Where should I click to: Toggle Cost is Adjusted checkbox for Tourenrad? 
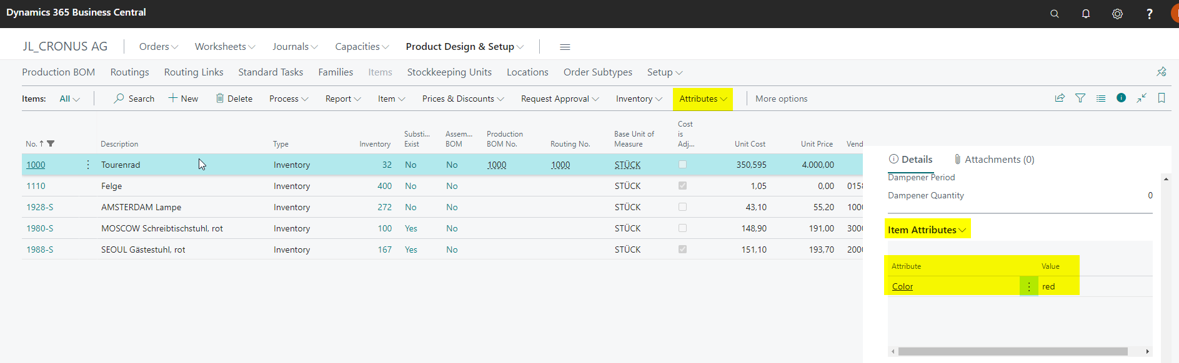[x=682, y=165]
